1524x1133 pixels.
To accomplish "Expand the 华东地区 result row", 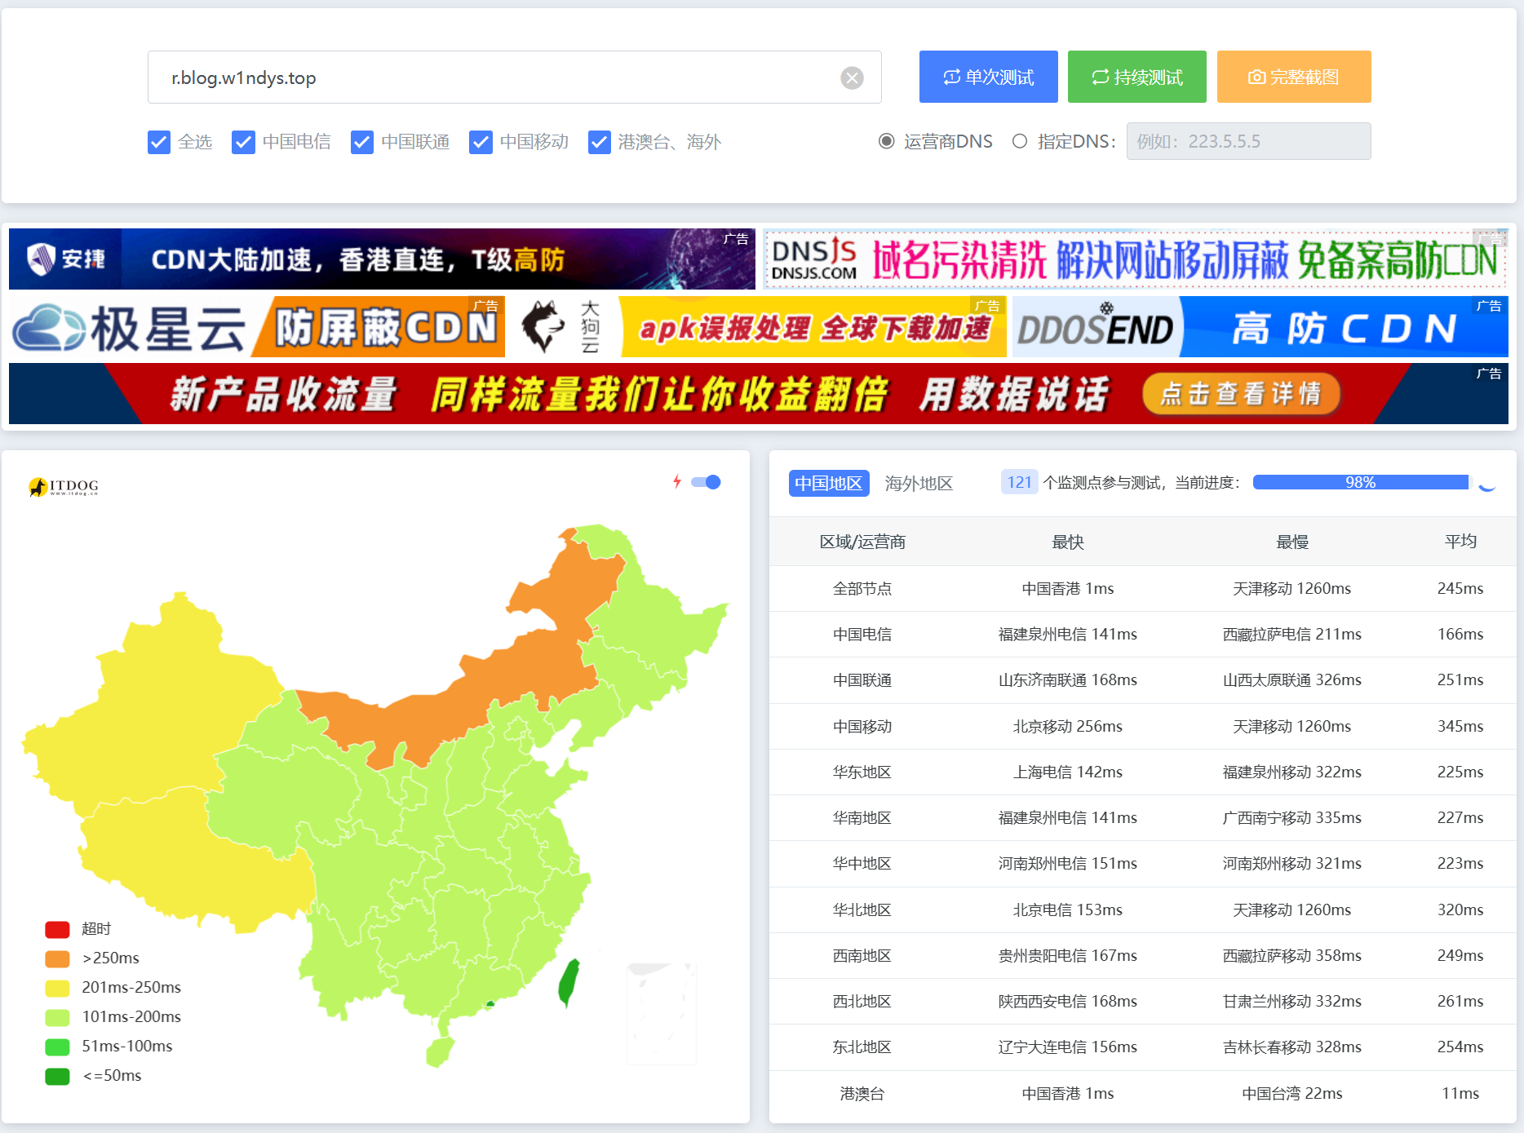I will (862, 772).
